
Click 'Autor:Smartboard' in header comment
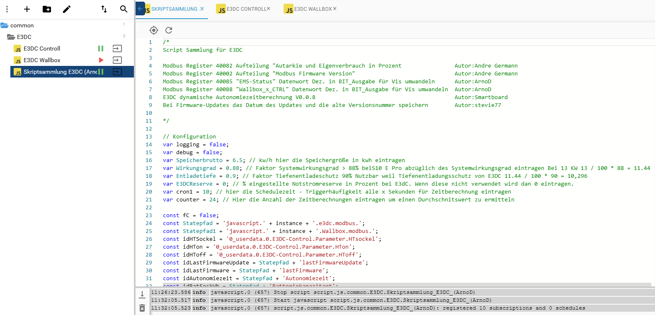481,97
